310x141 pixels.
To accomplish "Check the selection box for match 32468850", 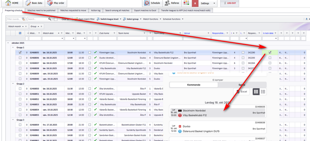I will [20, 89].
